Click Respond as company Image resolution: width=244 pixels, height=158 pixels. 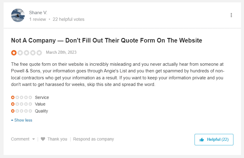click(93, 139)
